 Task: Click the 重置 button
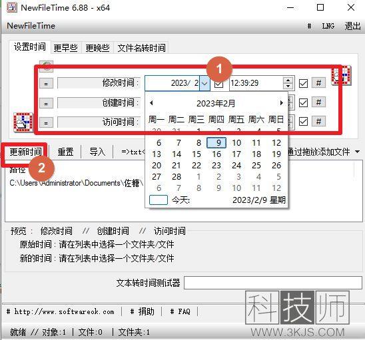[65, 152]
